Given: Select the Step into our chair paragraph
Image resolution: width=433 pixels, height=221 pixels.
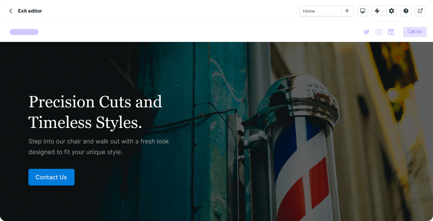Looking at the screenshot, I should point(99,146).
